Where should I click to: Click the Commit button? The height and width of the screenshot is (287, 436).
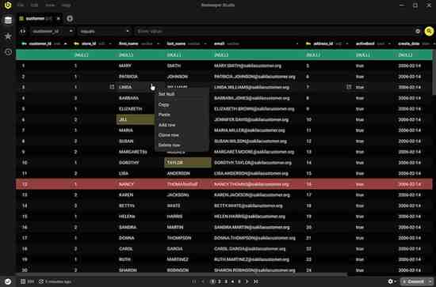415,281
